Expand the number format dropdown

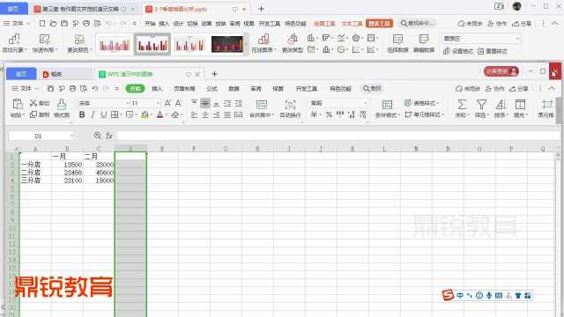[365, 103]
